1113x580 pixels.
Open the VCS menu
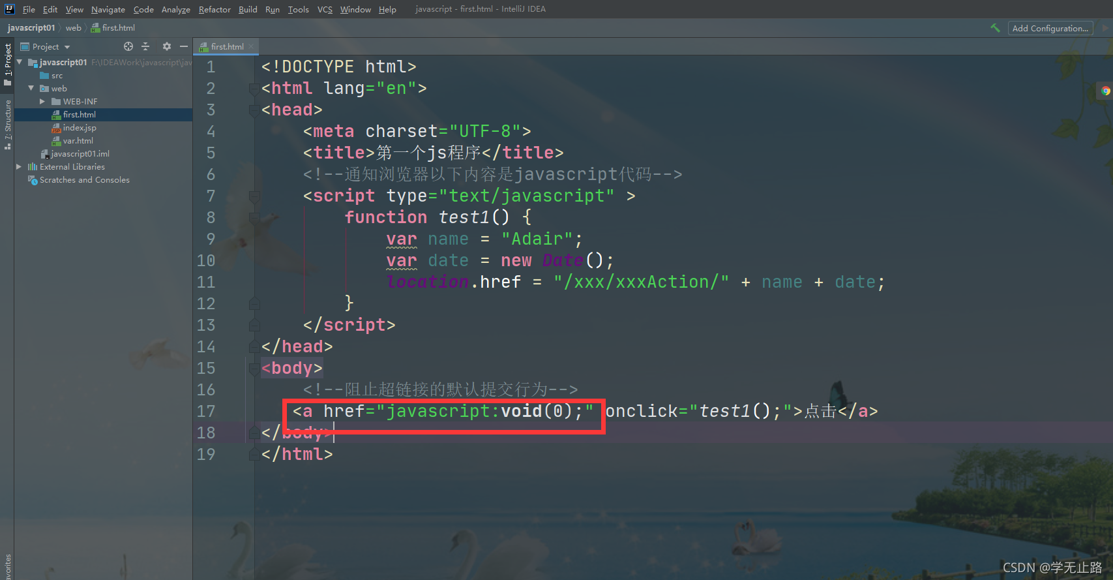tap(325, 9)
